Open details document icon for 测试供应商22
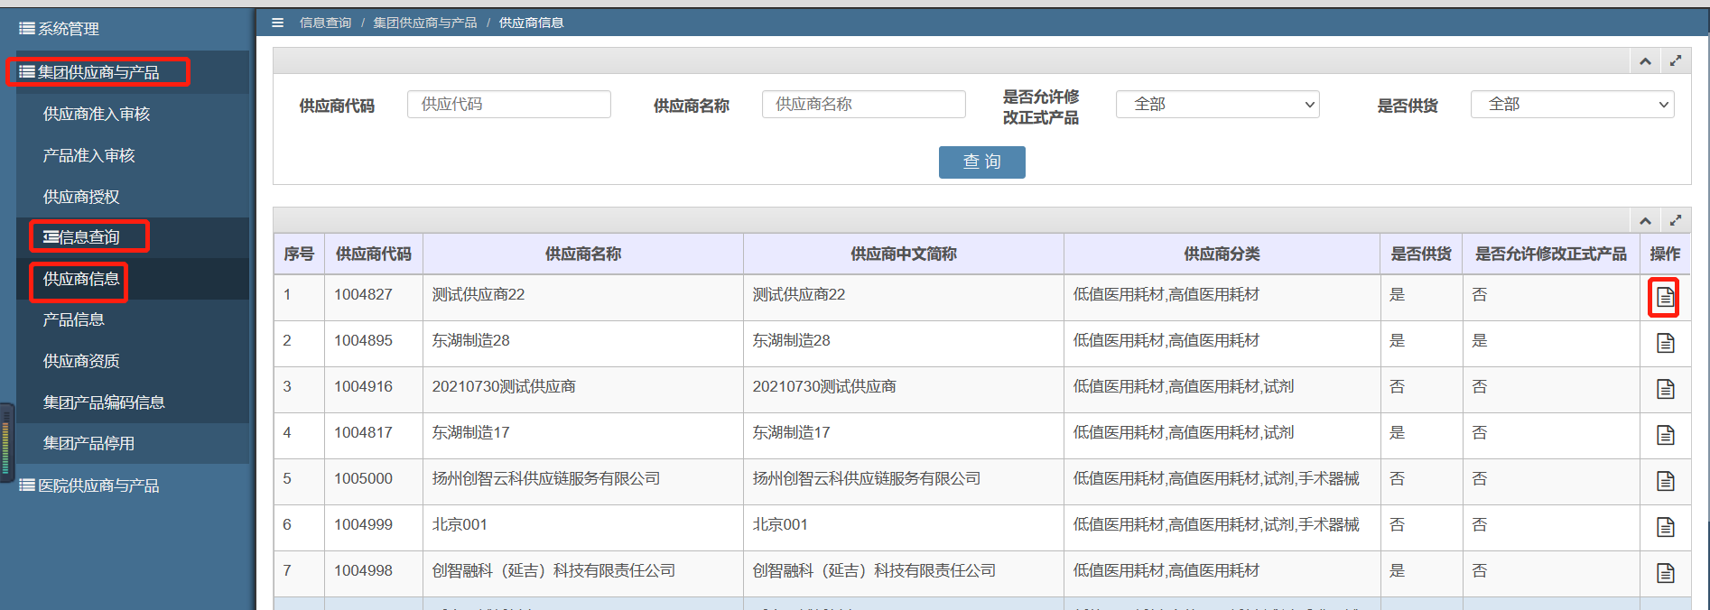The height and width of the screenshot is (610, 1710). [x=1665, y=297]
